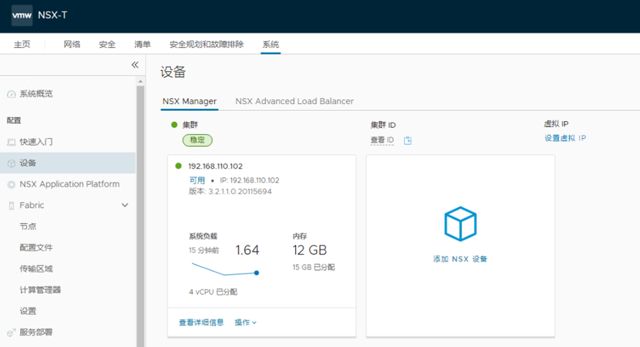Switch to the 安全 tab
640x347 pixels.
107,44
